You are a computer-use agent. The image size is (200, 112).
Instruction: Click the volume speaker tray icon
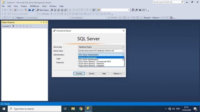click(x=173, y=109)
